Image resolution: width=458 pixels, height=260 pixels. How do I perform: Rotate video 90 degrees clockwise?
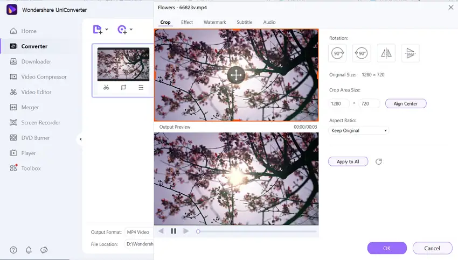coord(337,53)
